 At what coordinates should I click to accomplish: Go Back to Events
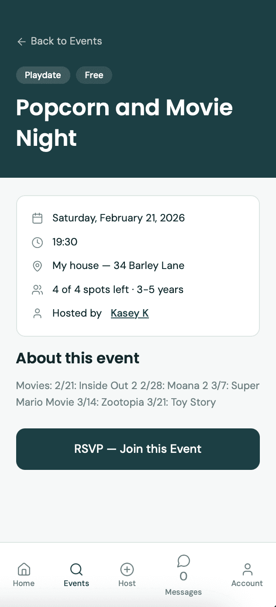66,41
